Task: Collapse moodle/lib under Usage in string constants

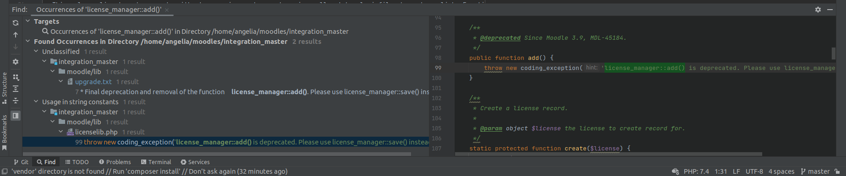Action: [x=53, y=122]
